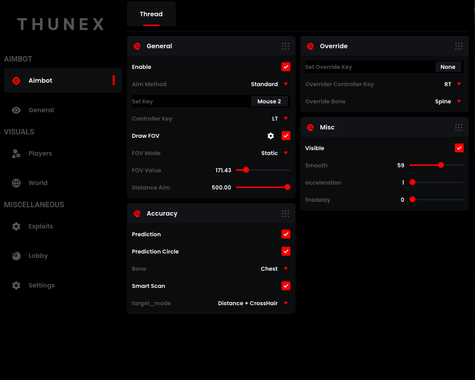The height and width of the screenshot is (380, 475).
Task: Click the None button for Set Override Key
Action: pyautogui.click(x=448, y=66)
